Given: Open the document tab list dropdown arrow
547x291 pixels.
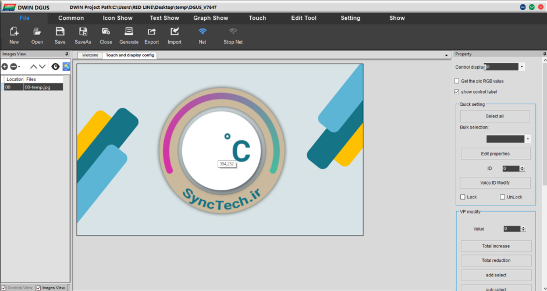Looking at the screenshot, I should coord(445,56).
